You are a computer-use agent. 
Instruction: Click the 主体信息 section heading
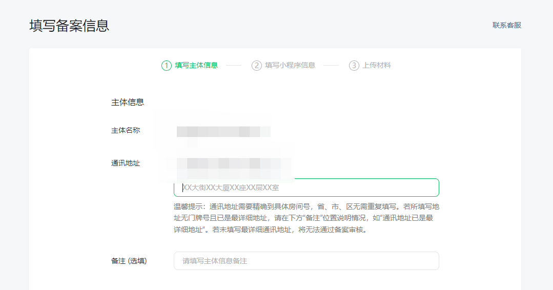click(128, 102)
